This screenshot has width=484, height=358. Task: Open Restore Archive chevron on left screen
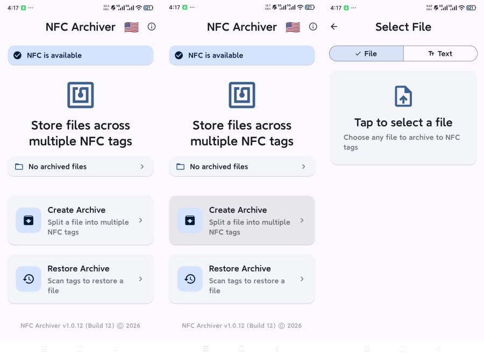click(x=141, y=279)
